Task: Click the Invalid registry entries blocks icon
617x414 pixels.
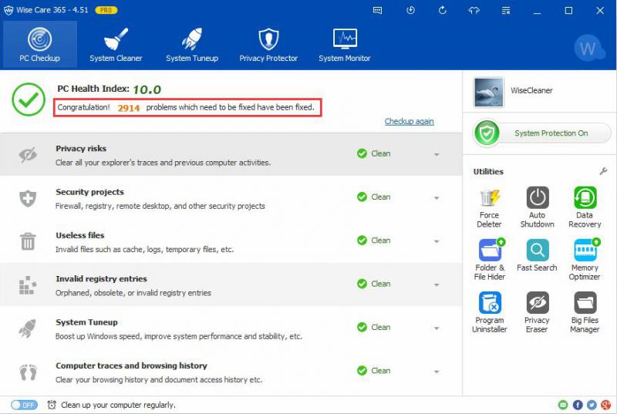Action: 28,285
